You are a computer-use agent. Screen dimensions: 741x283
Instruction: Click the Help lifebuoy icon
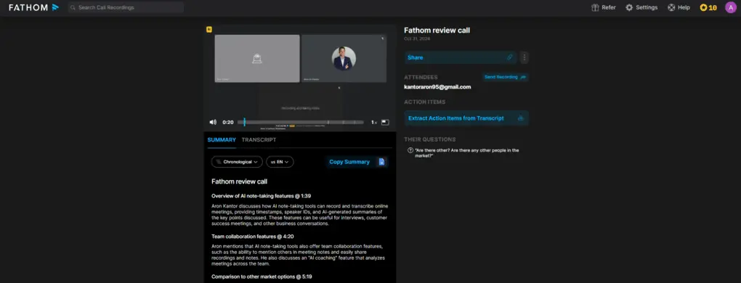click(x=671, y=7)
